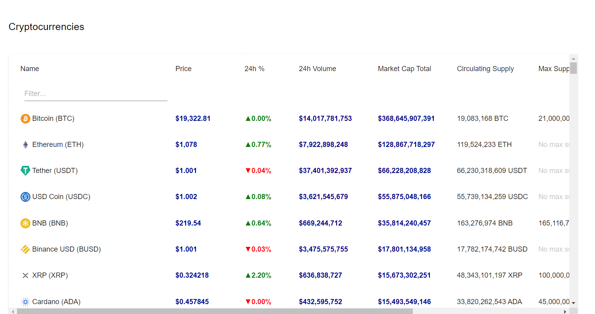The image size is (595, 314).
Task: Click the BNB logo icon
Action: tap(25, 223)
